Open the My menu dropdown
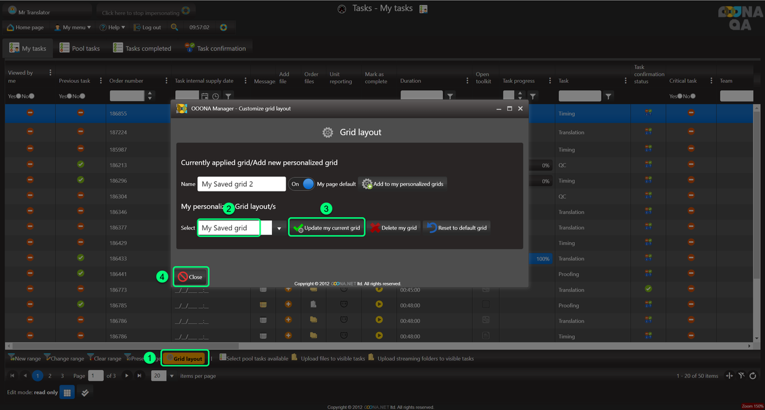Image resolution: width=765 pixels, height=410 pixels. pos(73,27)
